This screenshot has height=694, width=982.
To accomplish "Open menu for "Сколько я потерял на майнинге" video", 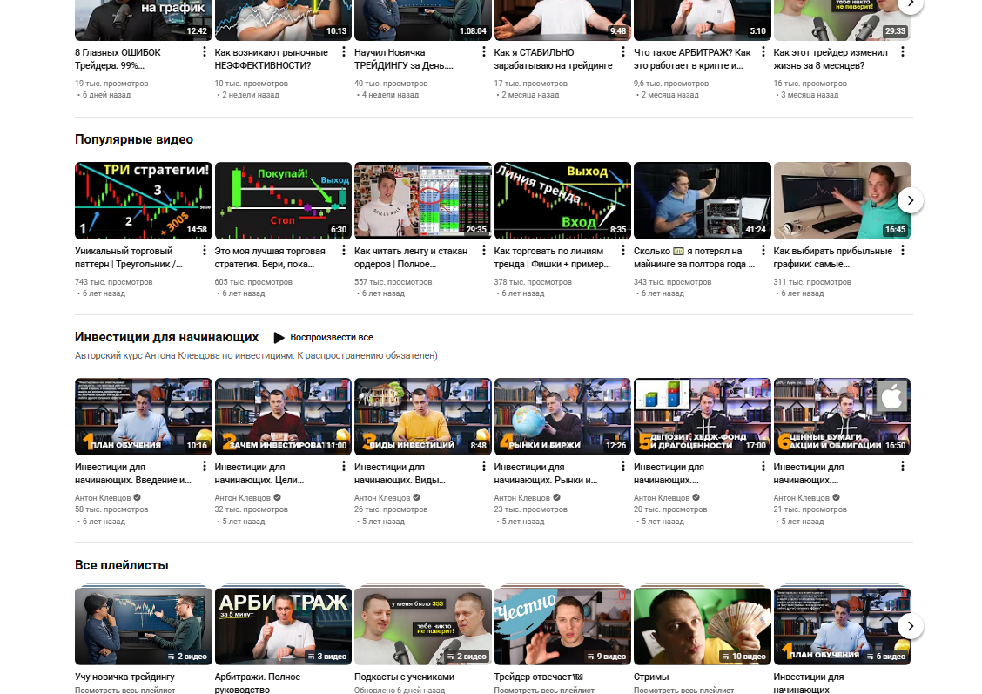I will tap(763, 252).
